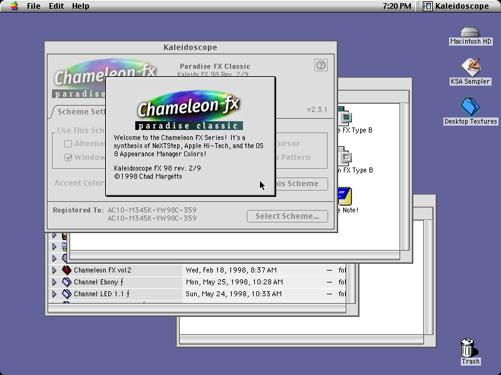This screenshot has height=375, width=501.
Task: Select the gray "n FX Type B" file icon
Action: coord(345,156)
